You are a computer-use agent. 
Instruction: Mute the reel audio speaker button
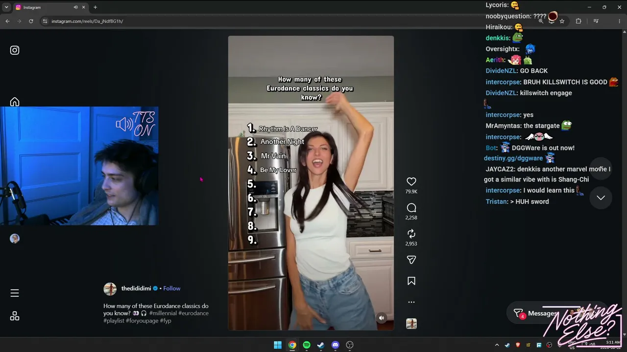[x=382, y=318]
